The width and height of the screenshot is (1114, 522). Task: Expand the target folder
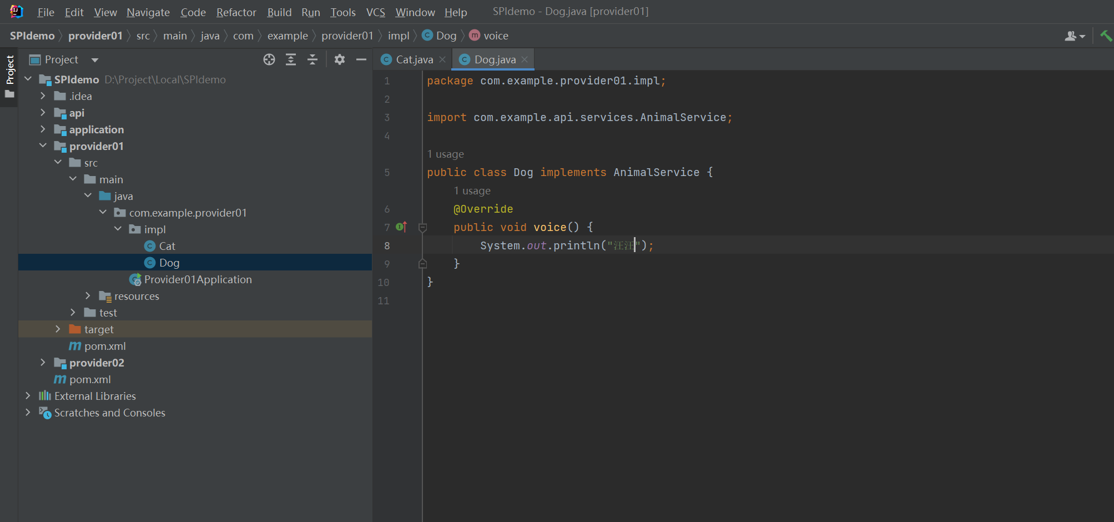(58, 329)
